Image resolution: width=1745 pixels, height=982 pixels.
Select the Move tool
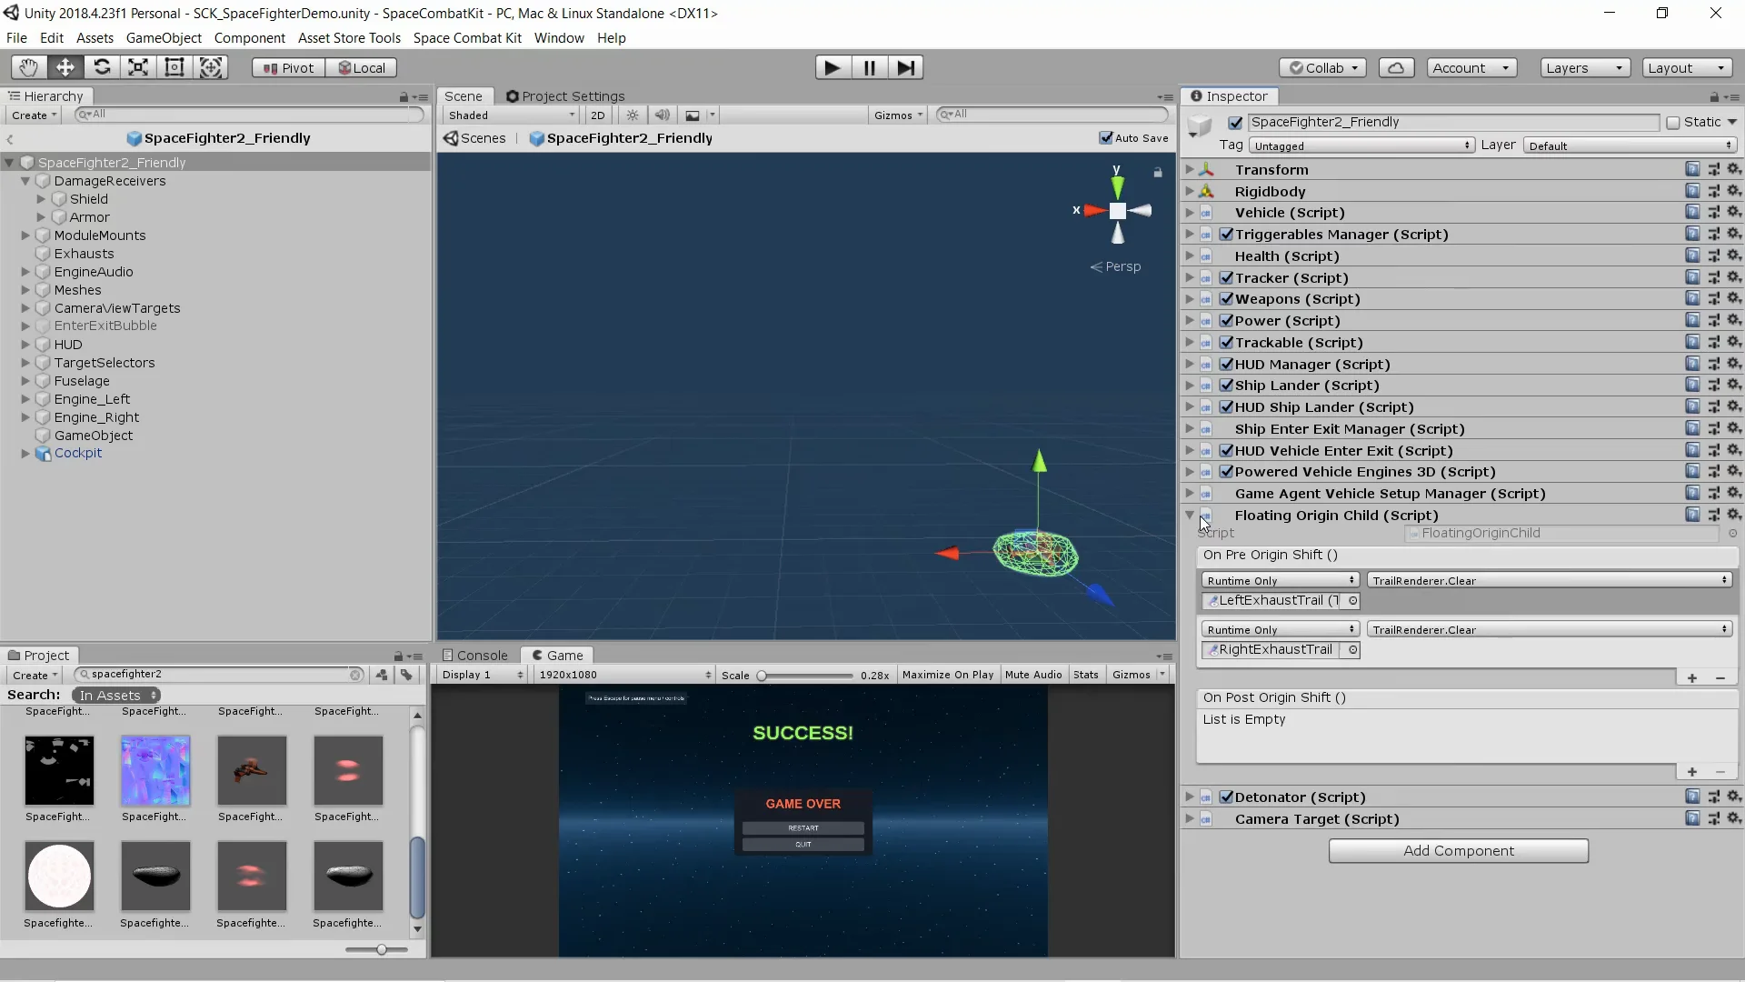coord(65,67)
